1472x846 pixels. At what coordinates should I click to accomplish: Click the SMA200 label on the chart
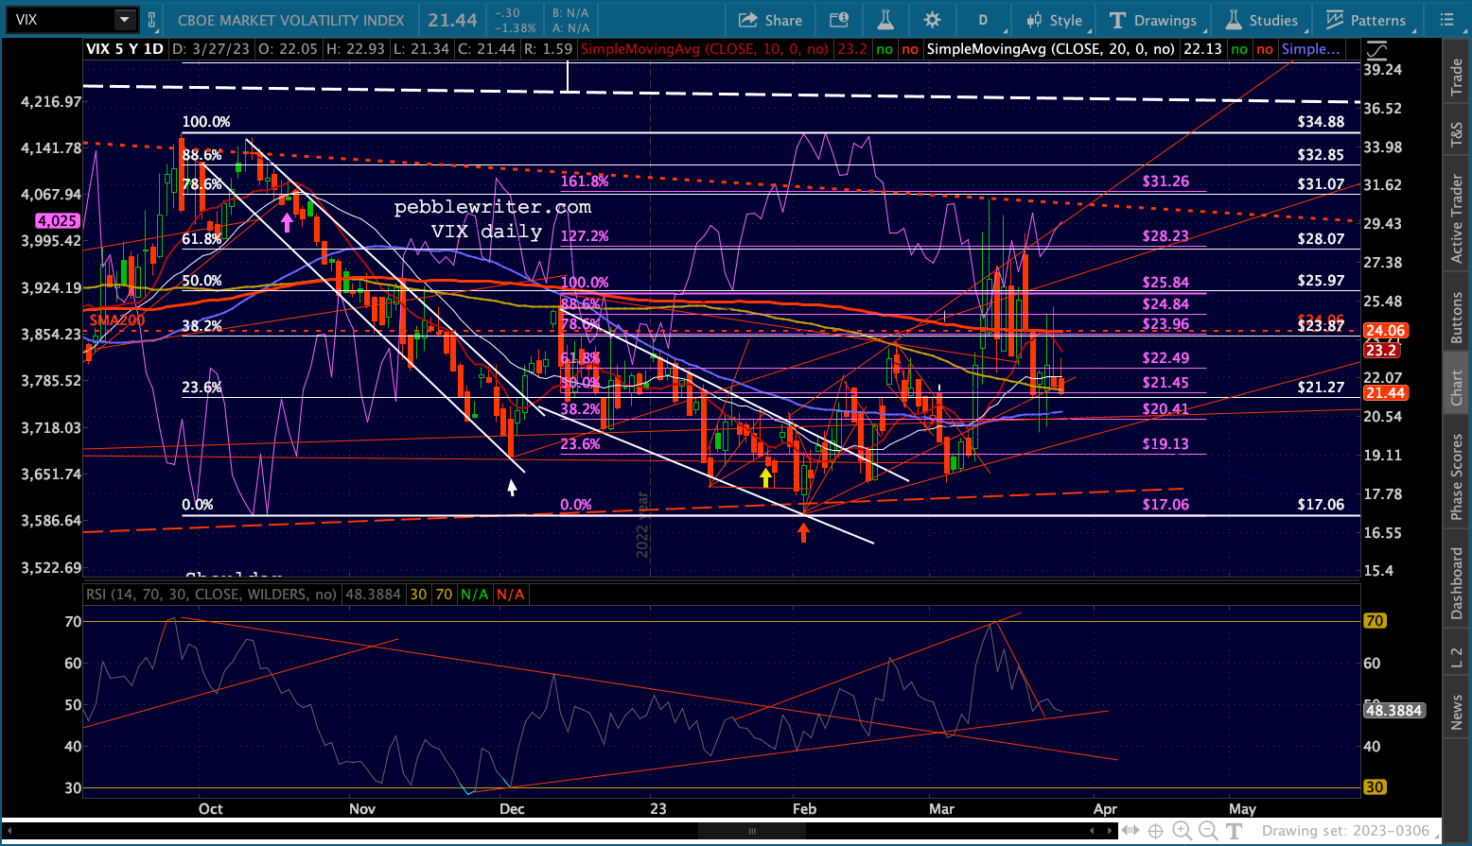pyautogui.click(x=117, y=320)
